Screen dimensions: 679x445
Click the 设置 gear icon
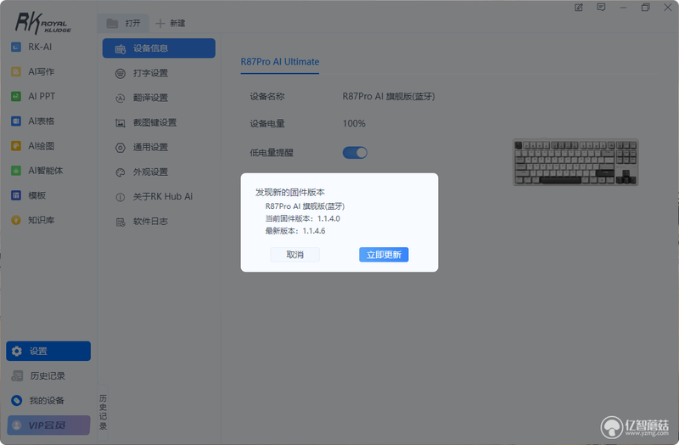(17, 351)
